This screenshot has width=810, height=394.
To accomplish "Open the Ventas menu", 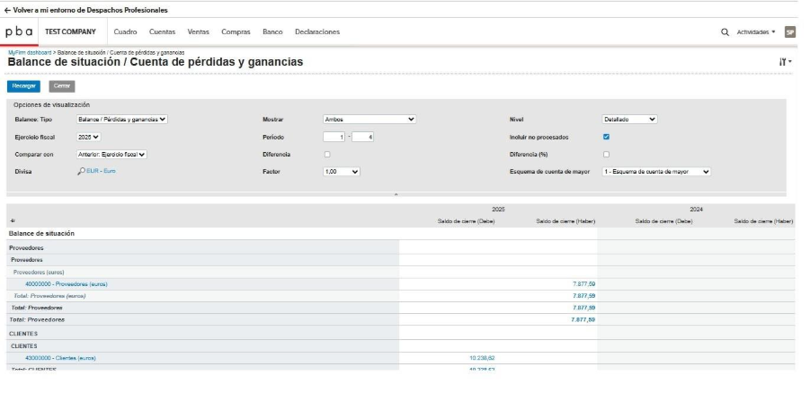I will [198, 32].
